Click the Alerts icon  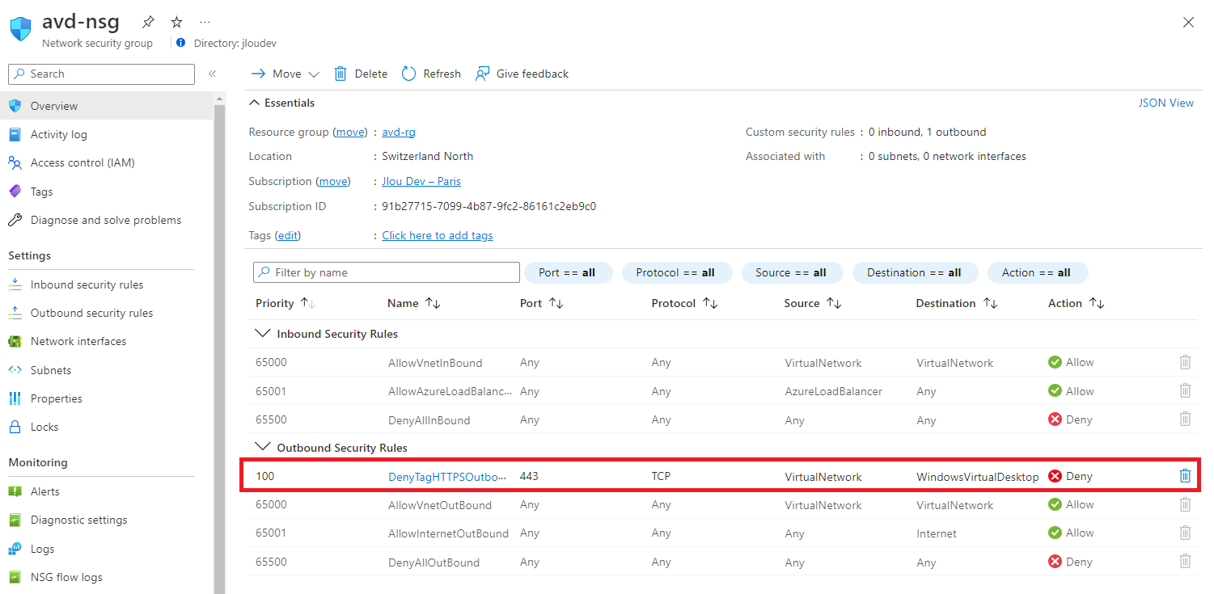[x=15, y=491]
